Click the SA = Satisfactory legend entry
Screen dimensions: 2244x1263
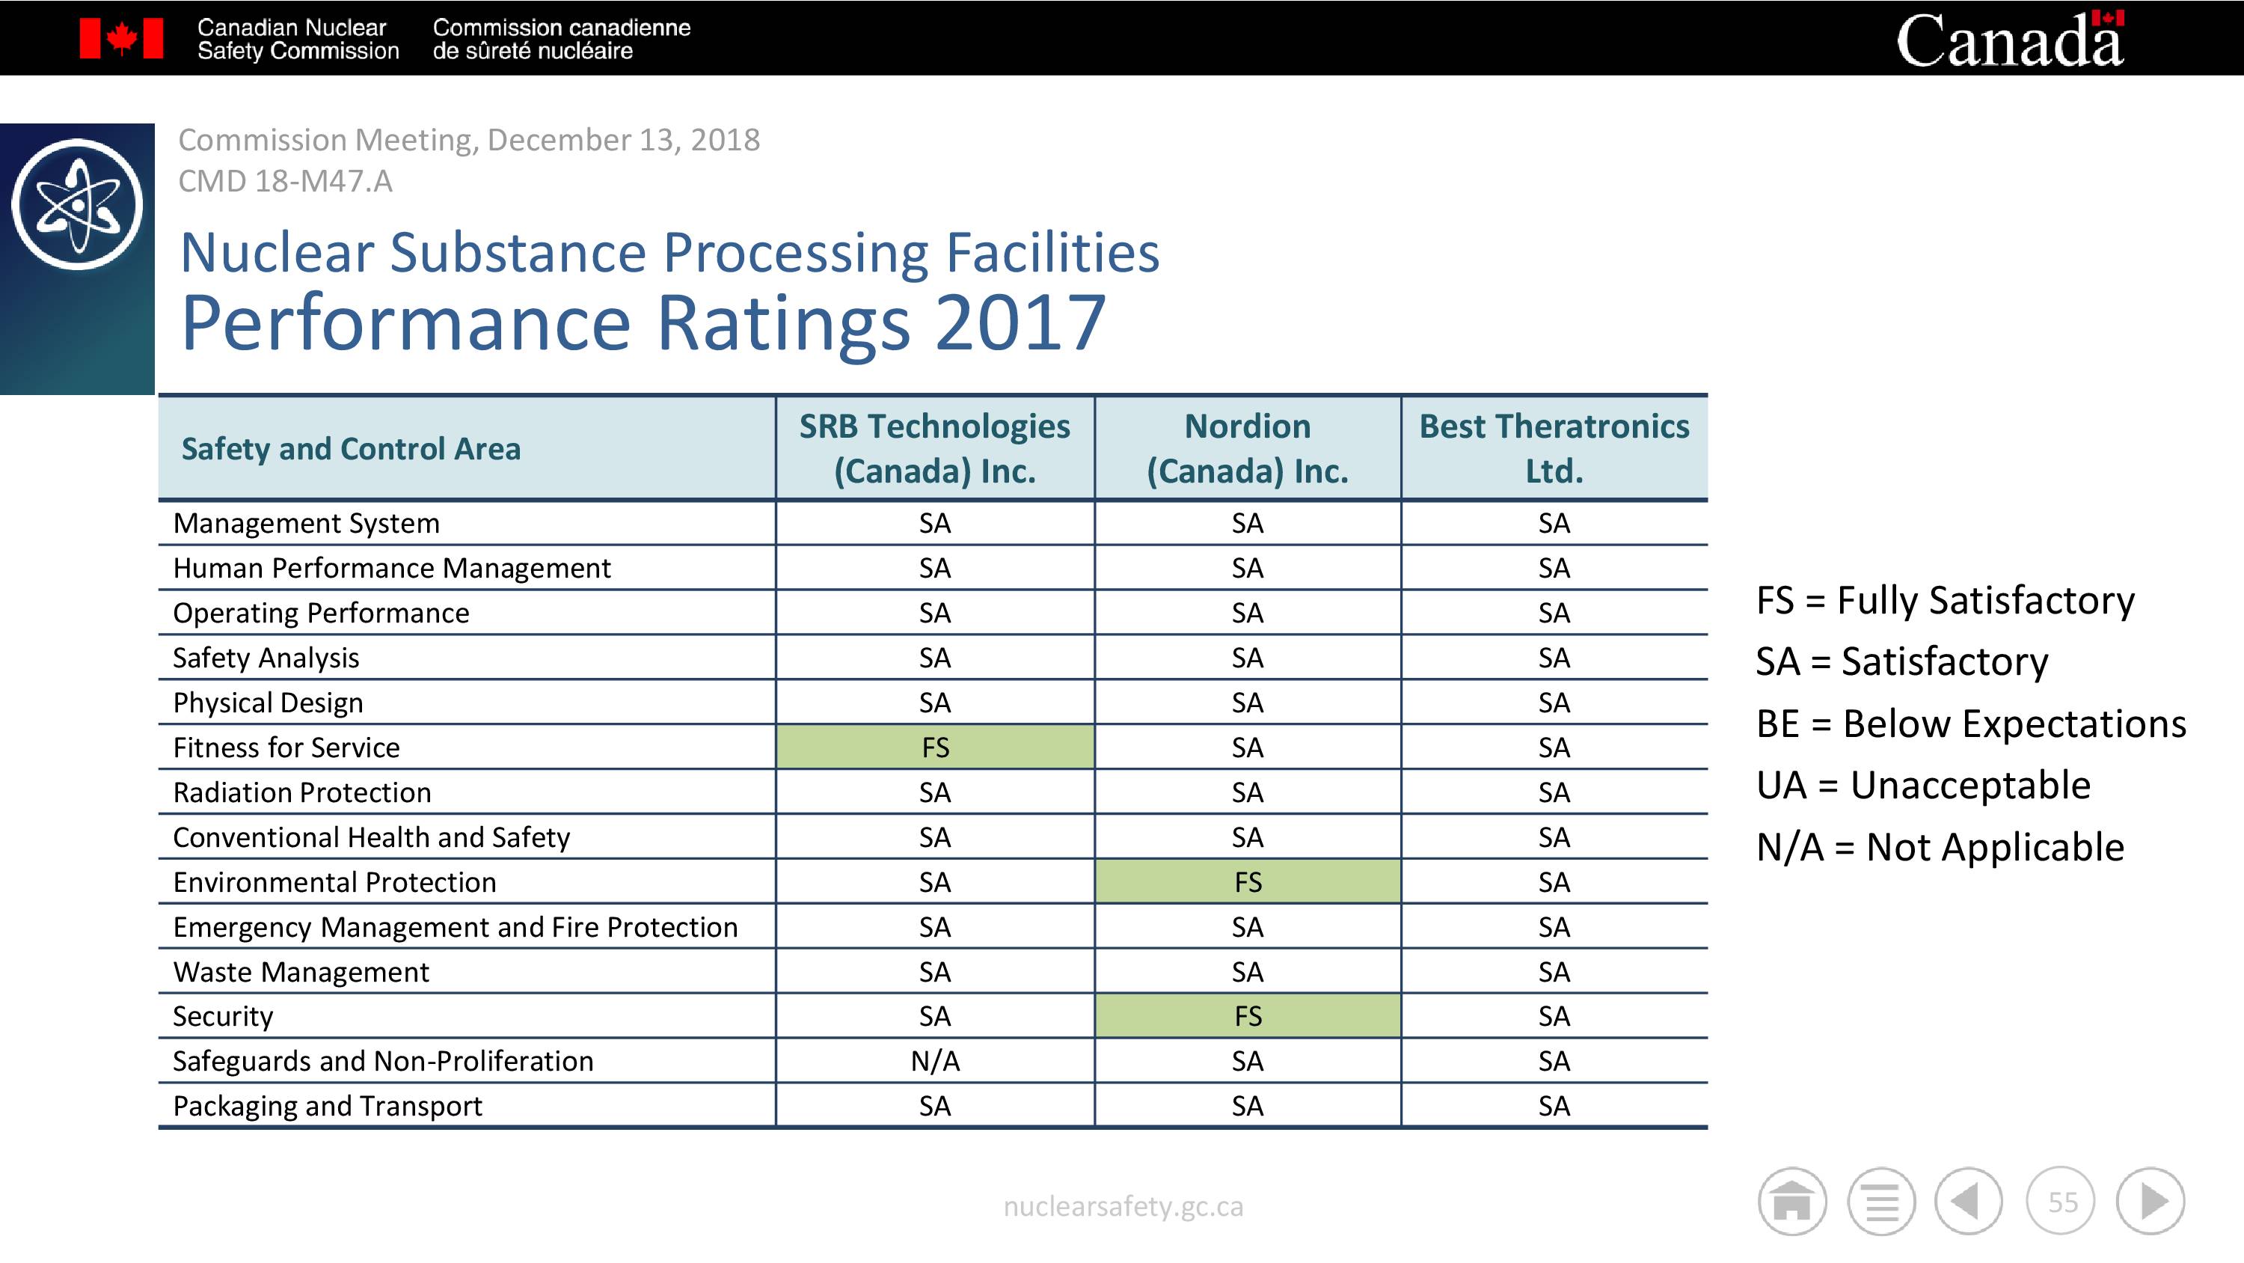coord(1901,661)
